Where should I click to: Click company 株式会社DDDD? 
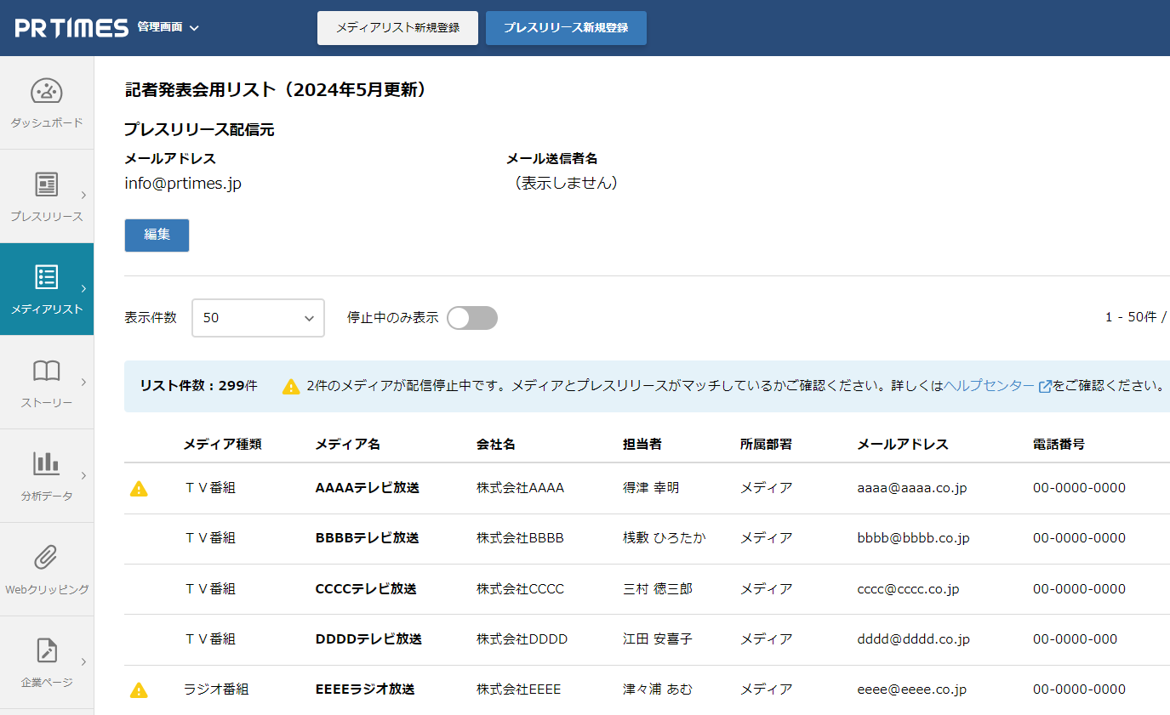pyautogui.click(x=522, y=638)
